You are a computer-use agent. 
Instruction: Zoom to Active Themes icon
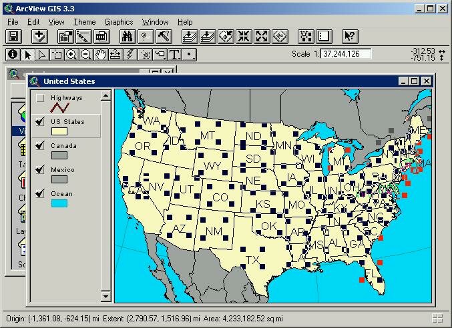pos(208,37)
